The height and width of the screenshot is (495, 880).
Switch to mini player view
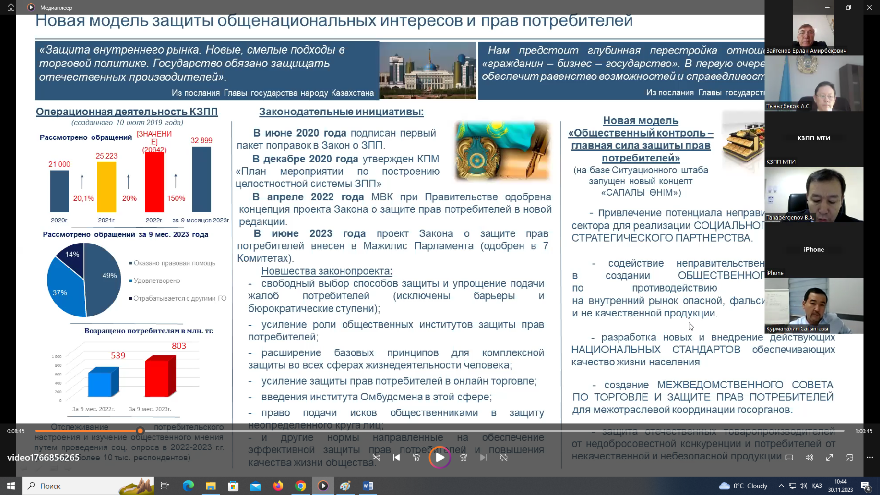coord(850,457)
